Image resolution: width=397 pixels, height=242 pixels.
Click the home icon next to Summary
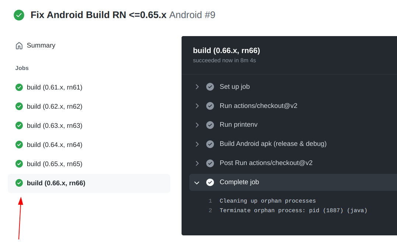pyautogui.click(x=19, y=45)
